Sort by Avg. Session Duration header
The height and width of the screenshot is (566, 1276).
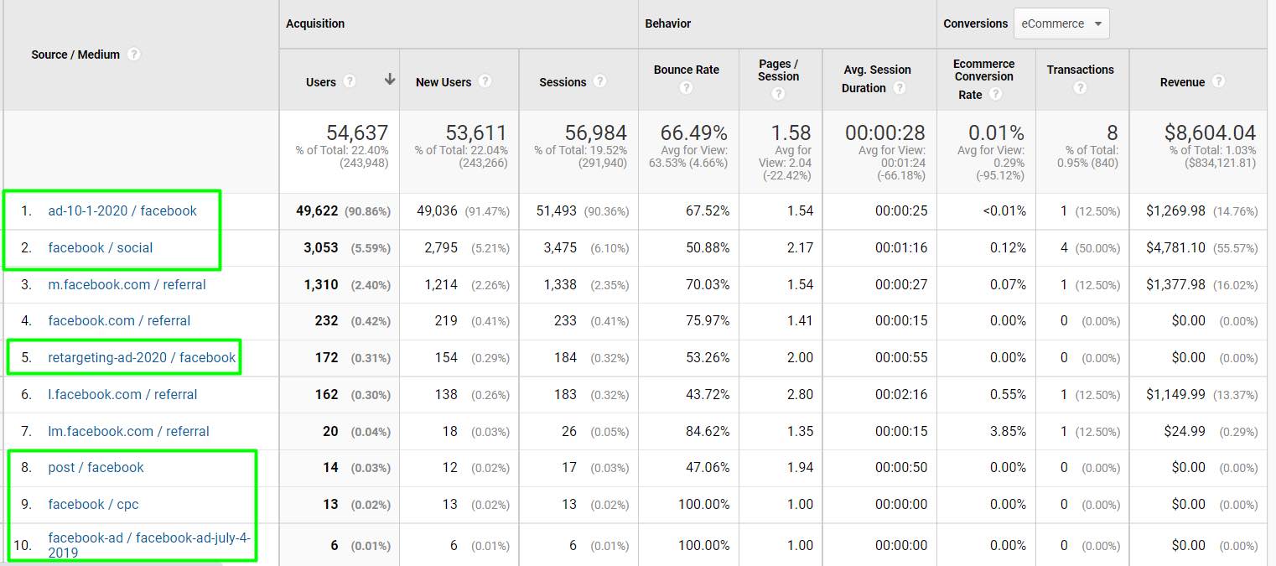[x=877, y=79]
